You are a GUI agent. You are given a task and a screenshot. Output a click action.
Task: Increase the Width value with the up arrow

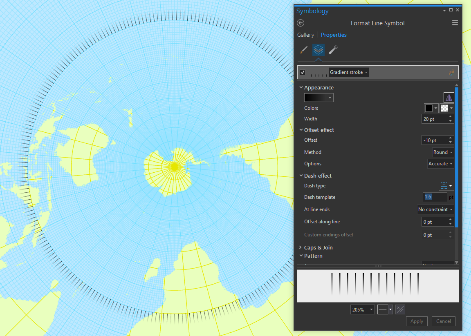[x=450, y=117]
